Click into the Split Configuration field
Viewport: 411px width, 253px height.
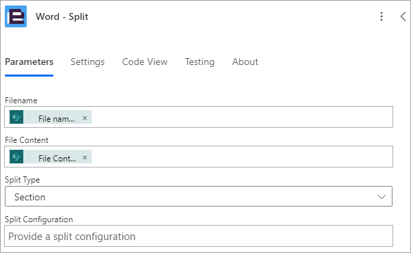click(x=199, y=236)
